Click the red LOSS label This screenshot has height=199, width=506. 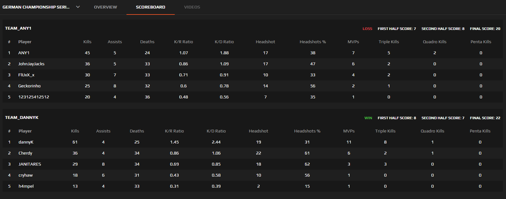(367, 29)
